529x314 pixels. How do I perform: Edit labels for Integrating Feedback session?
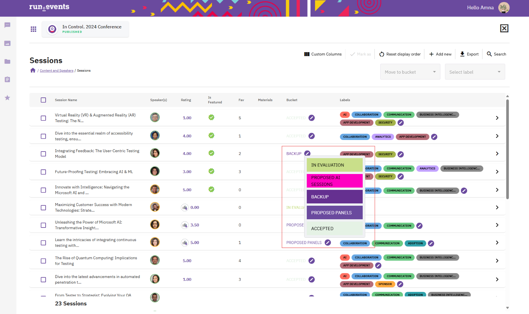(x=400, y=154)
